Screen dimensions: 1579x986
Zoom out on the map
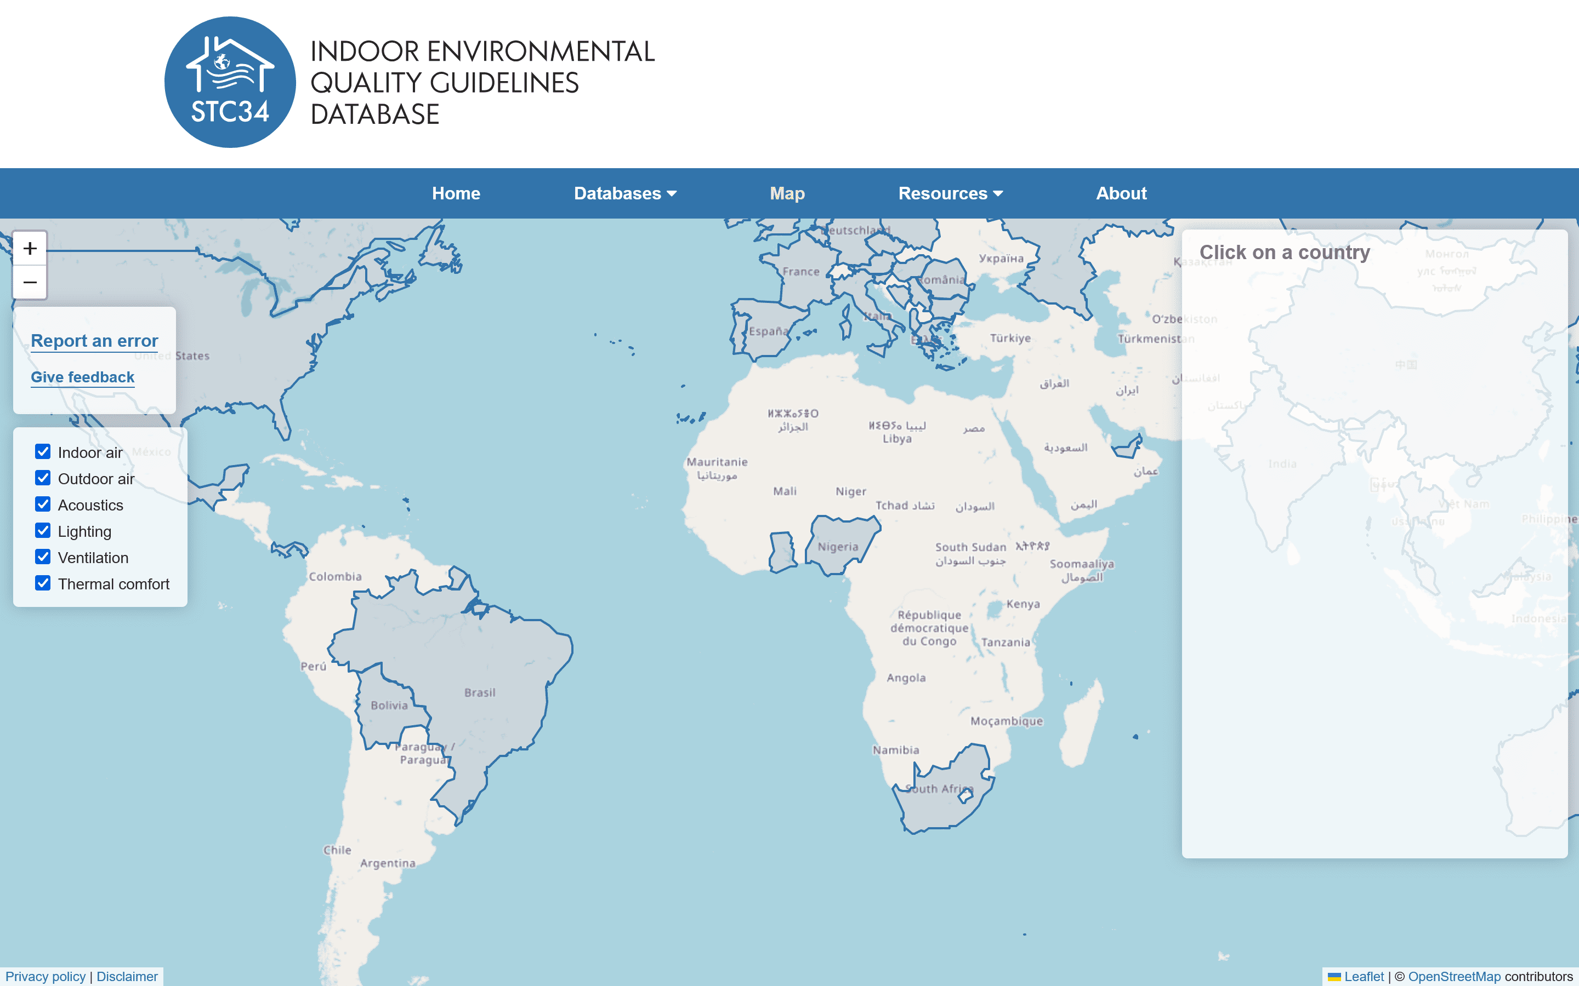tap(30, 282)
